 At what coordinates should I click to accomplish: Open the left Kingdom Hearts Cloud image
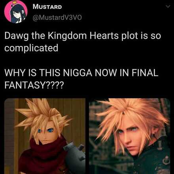pos(45,136)
